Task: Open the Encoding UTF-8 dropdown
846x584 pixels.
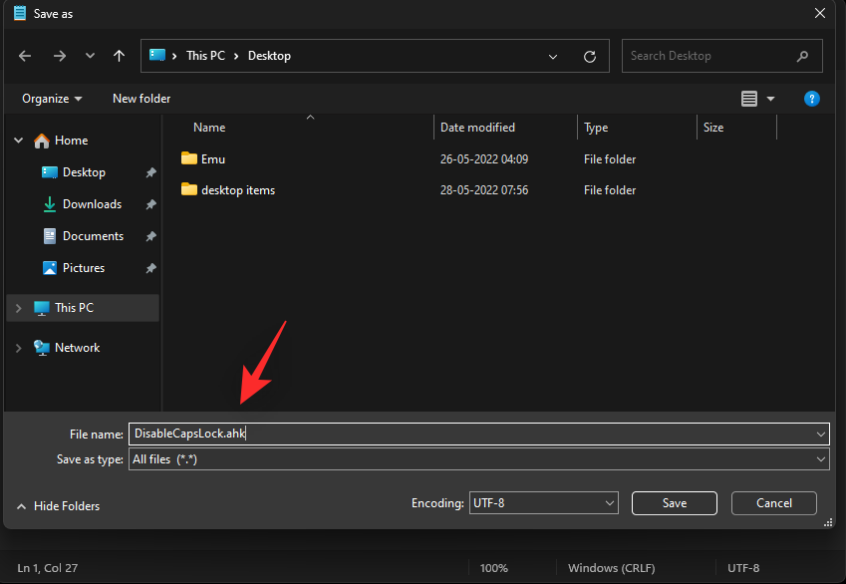Action: (x=543, y=503)
